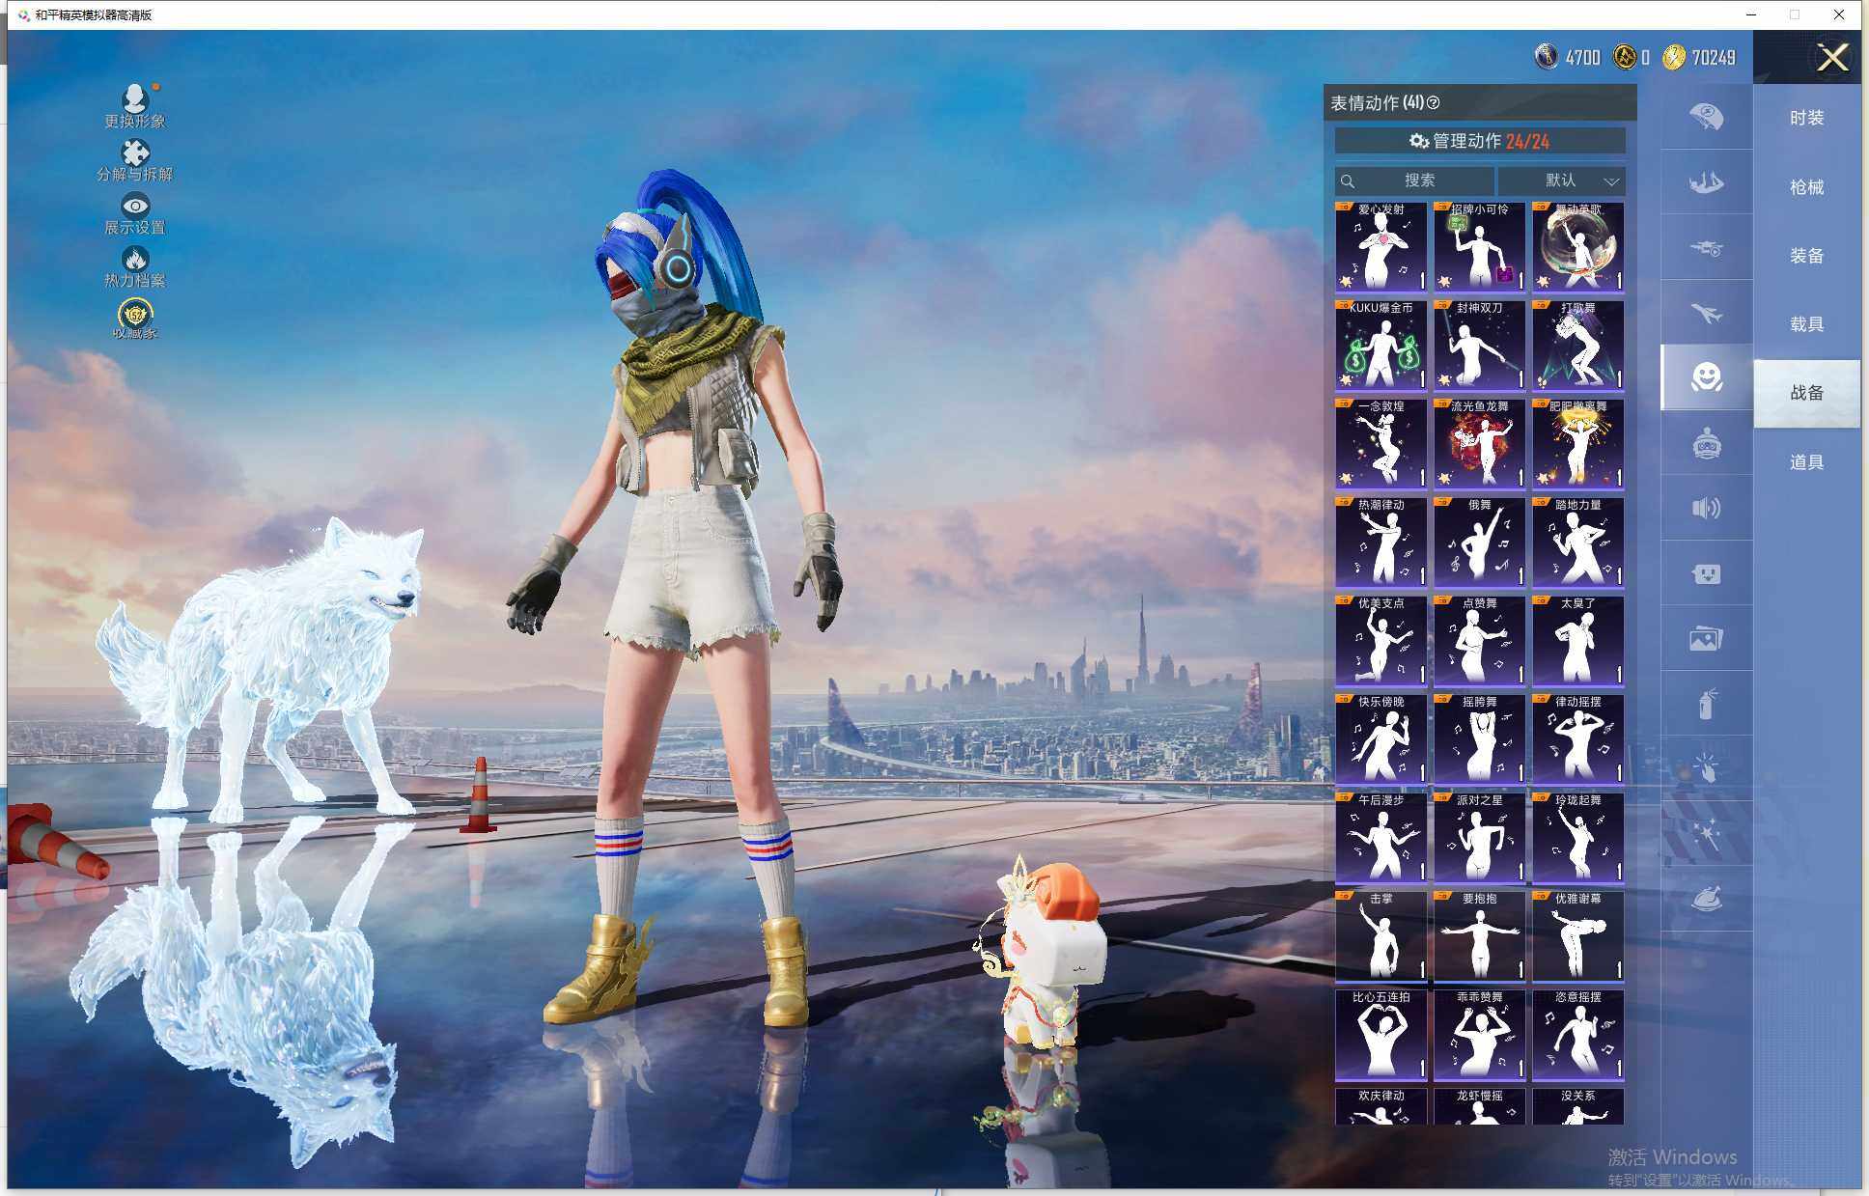Select the 封神双刀 emote thumbnail
This screenshot has width=1869, height=1196.
coord(1479,346)
